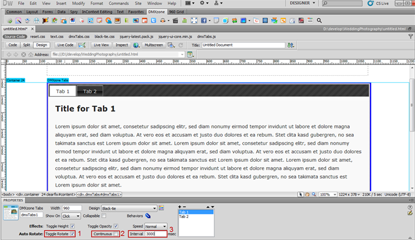Toggle the Toggle Rotate checkbox
Viewport: 415px width, 240px height.
[73, 234]
